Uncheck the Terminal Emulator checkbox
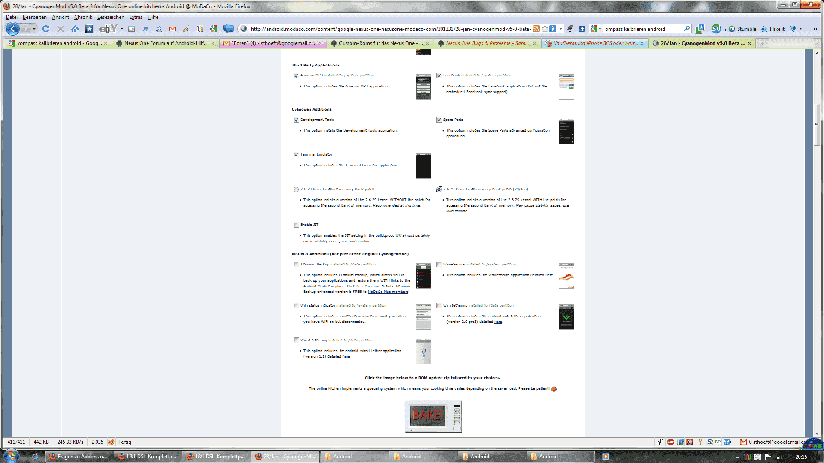Image resolution: width=824 pixels, height=463 pixels. (x=296, y=155)
